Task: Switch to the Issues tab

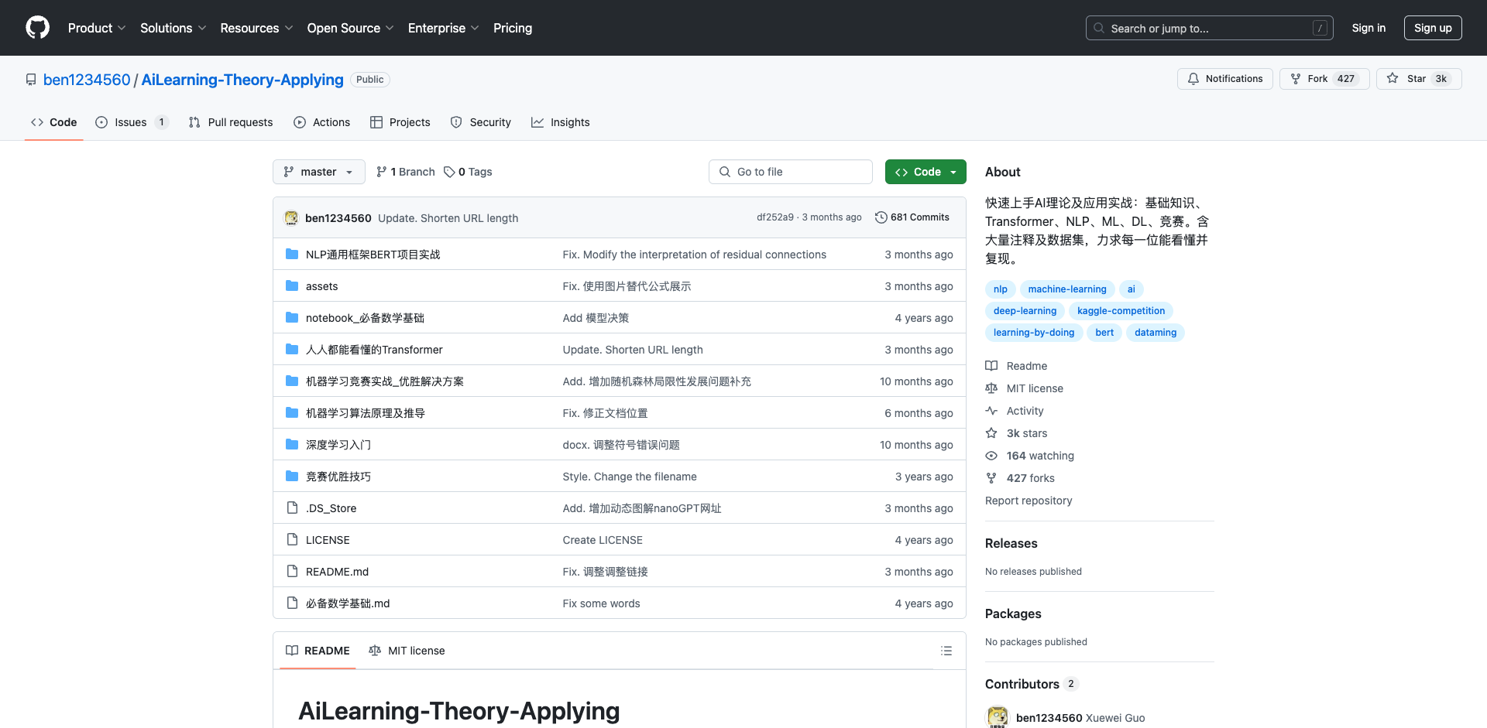Action: [x=129, y=122]
